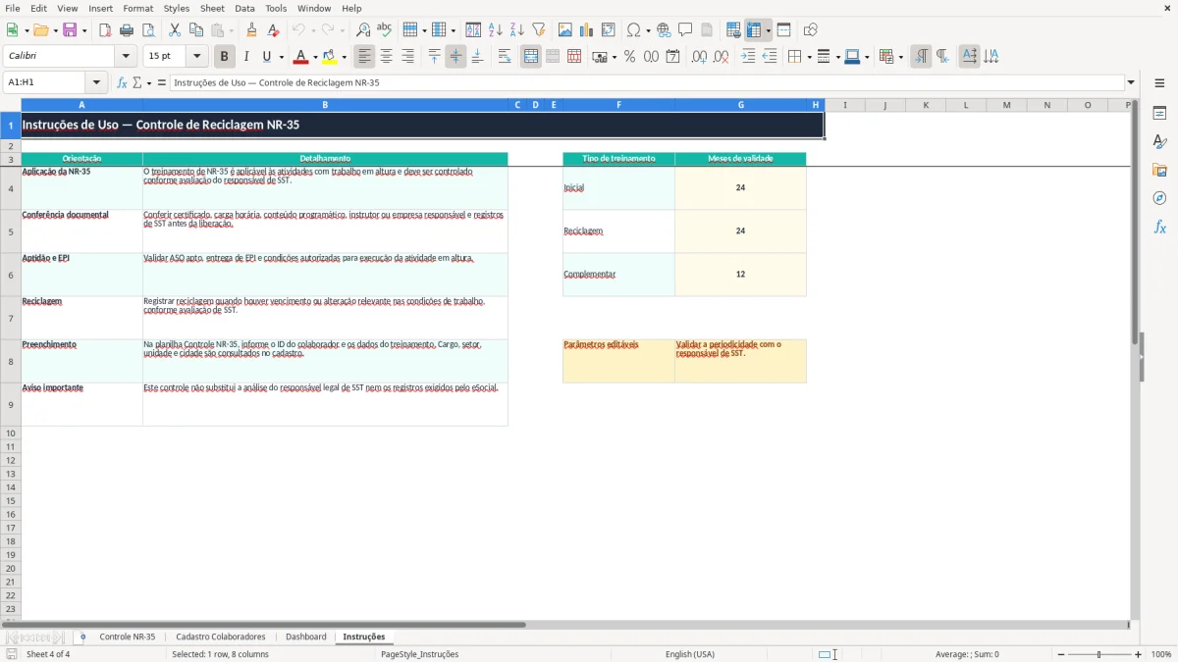Switch to Cadastro Colaboradores sheet tab
The image size is (1178, 662).
click(x=221, y=637)
